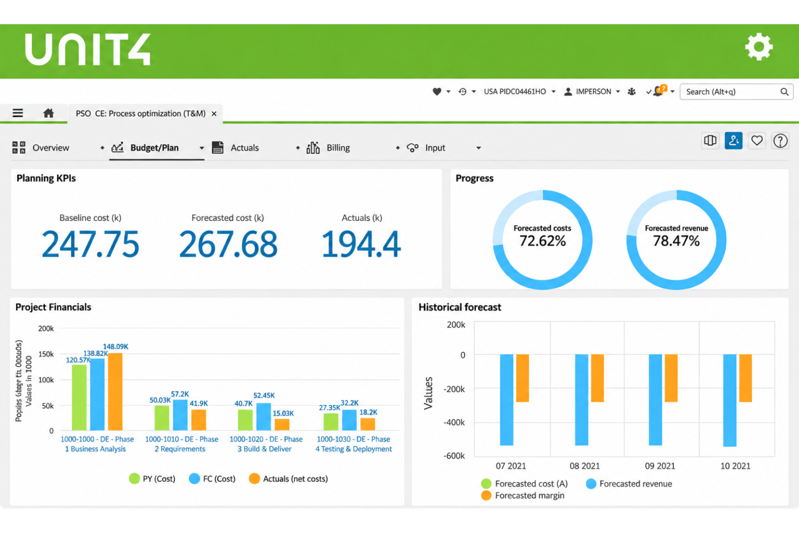Open the USA PIDC04461HO company dropdown
799x533 pixels.
point(519,92)
